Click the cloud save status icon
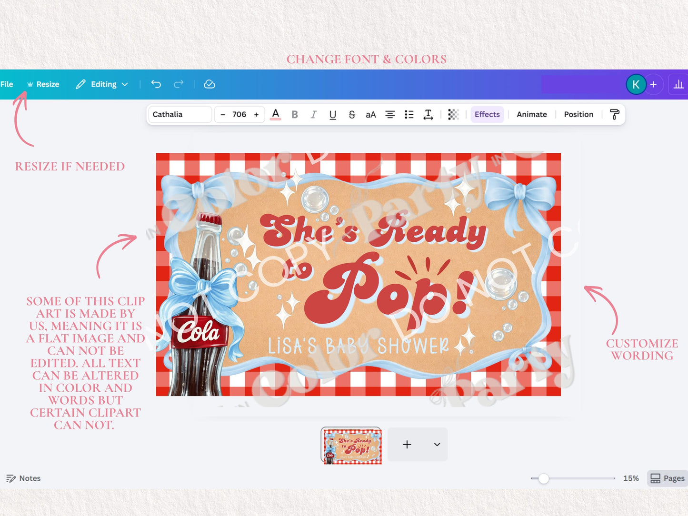688x516 pixels. click(x=209, y=84)
